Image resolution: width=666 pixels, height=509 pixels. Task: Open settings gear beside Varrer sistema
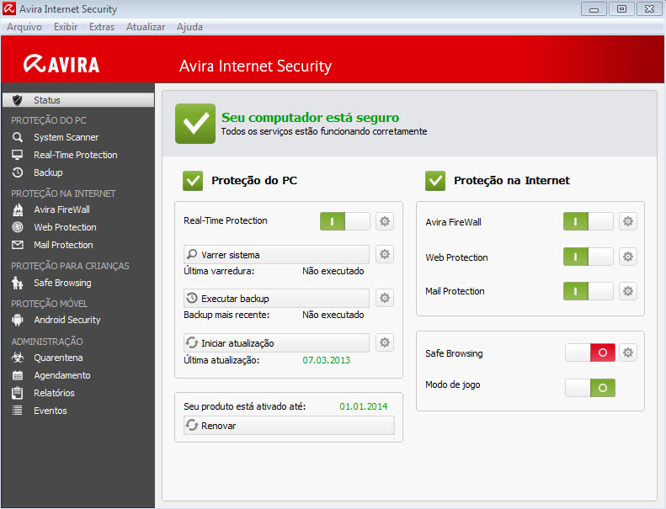pyautogui.click(x=385, y=254)
